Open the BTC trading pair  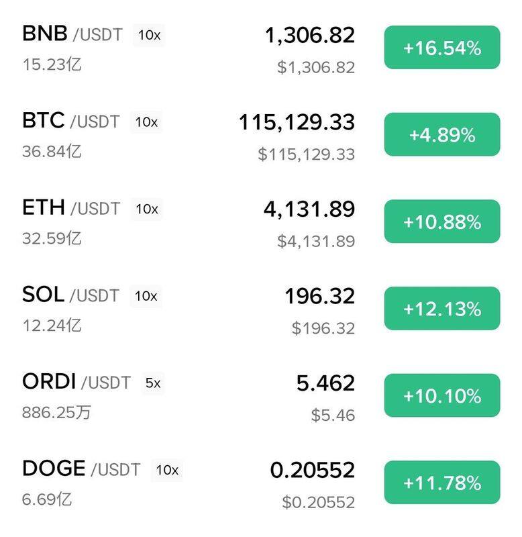click(70, 121)
